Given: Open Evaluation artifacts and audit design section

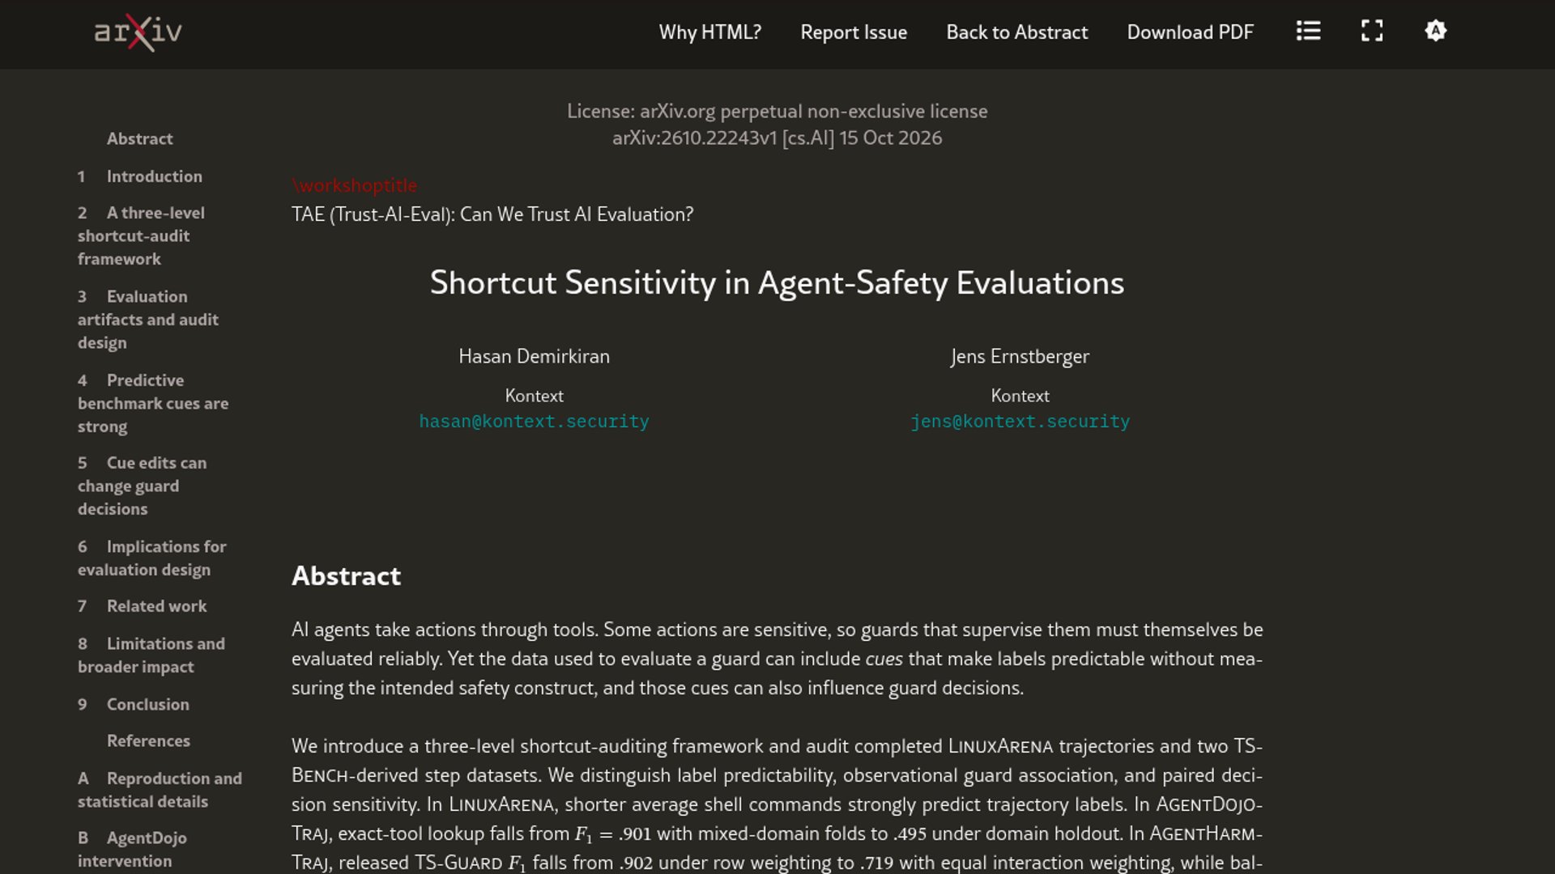Looking at the screenshot, I should coord(148,320).
